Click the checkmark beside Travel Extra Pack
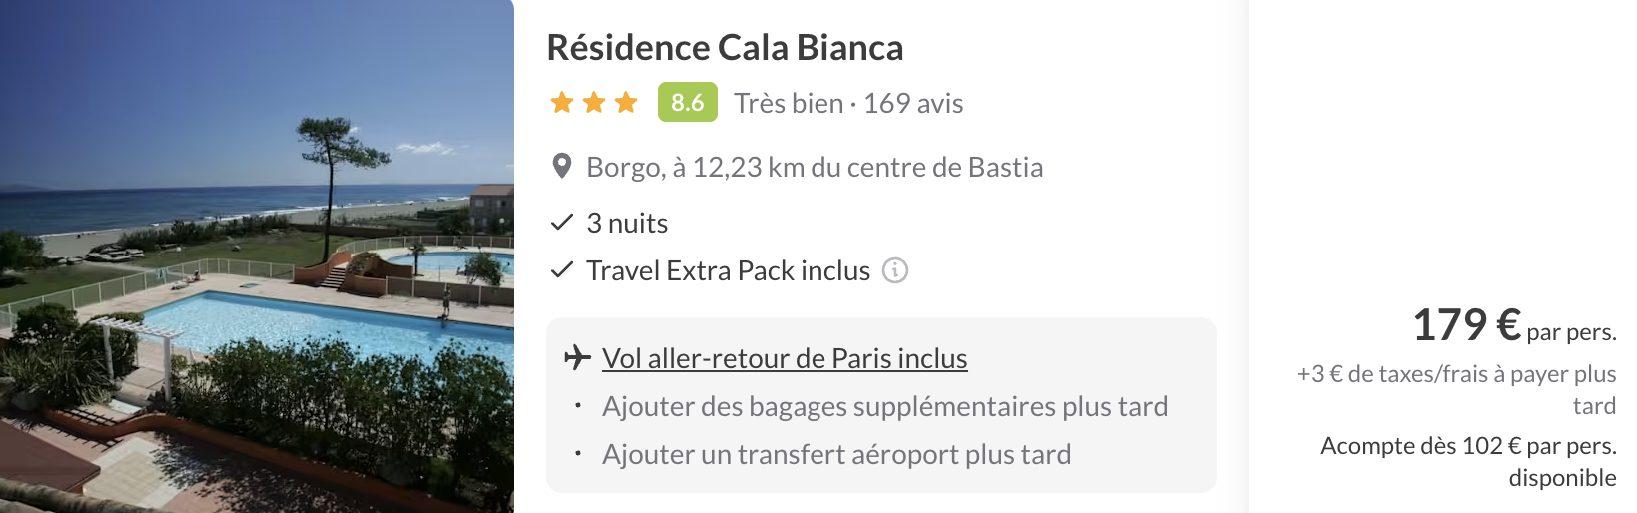Image resolution: width=1637 pixels, height=513 pixels. coord(562,269)
